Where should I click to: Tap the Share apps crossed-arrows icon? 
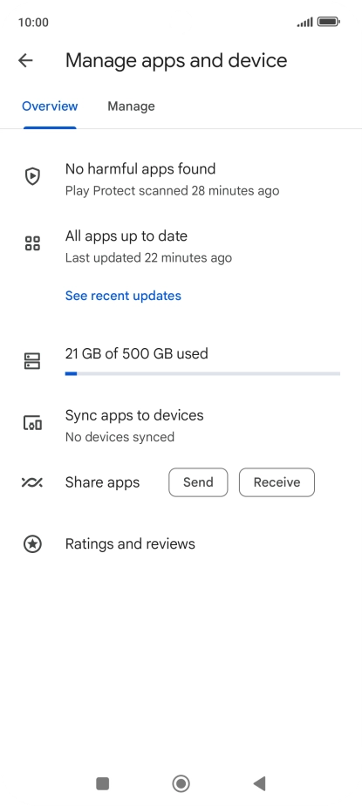pyautogui.click(x=32, y=482)
